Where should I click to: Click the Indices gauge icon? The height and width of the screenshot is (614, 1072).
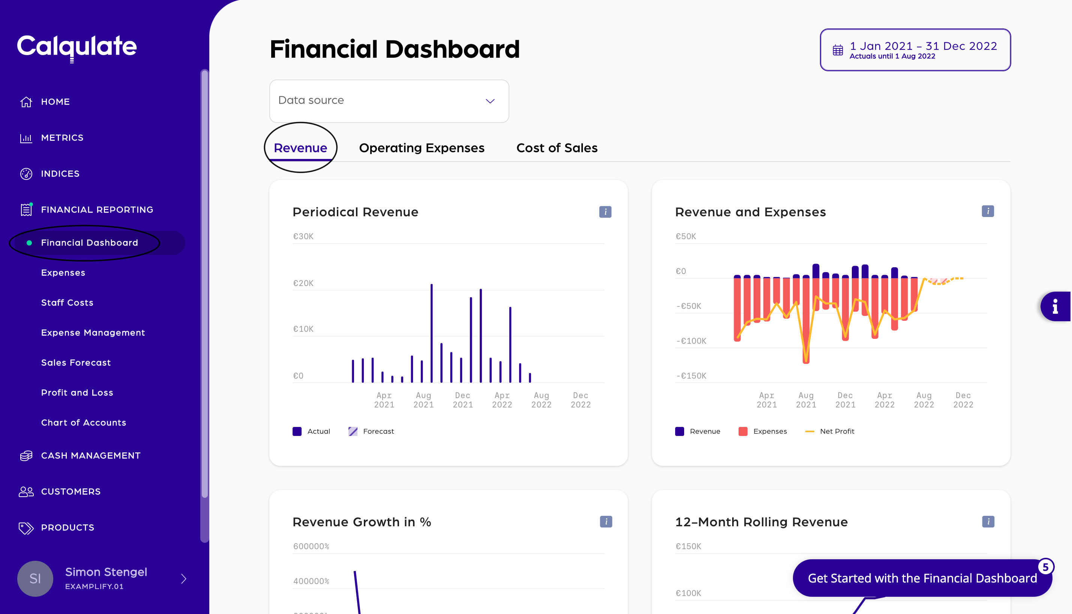click(x=26, y=174)
